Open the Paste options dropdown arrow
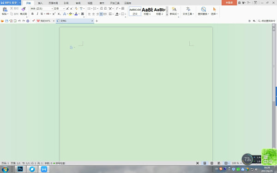 coord(8,14)
